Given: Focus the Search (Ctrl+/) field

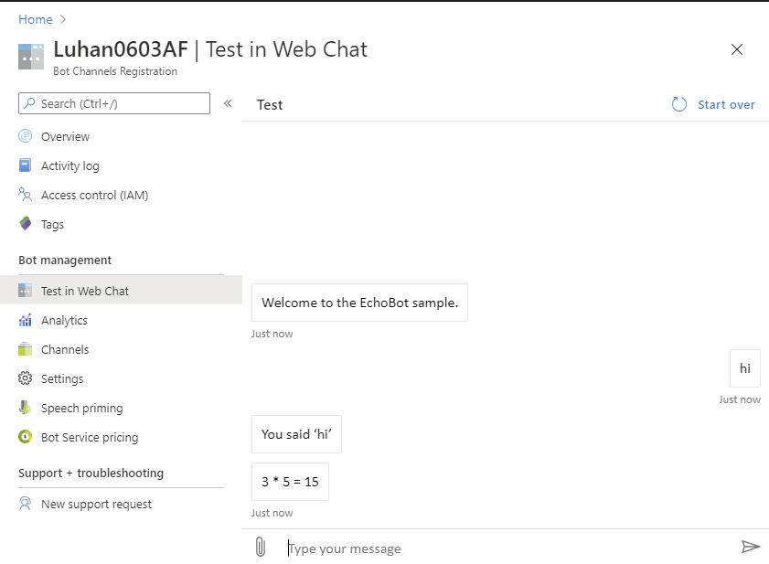Looking at the screenshot, I should [x=114, y=103].
